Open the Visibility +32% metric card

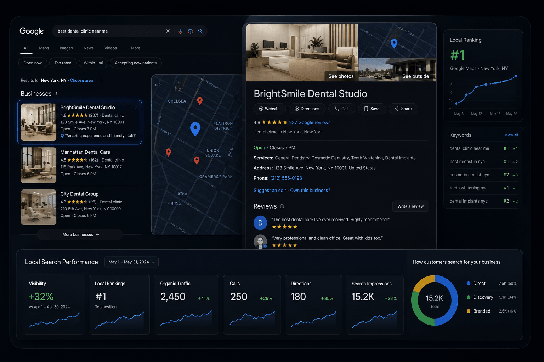tap(54, 305)
